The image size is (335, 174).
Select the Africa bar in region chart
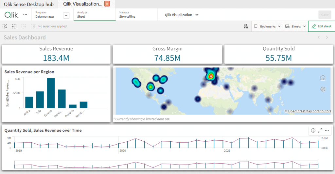point(29,103)
